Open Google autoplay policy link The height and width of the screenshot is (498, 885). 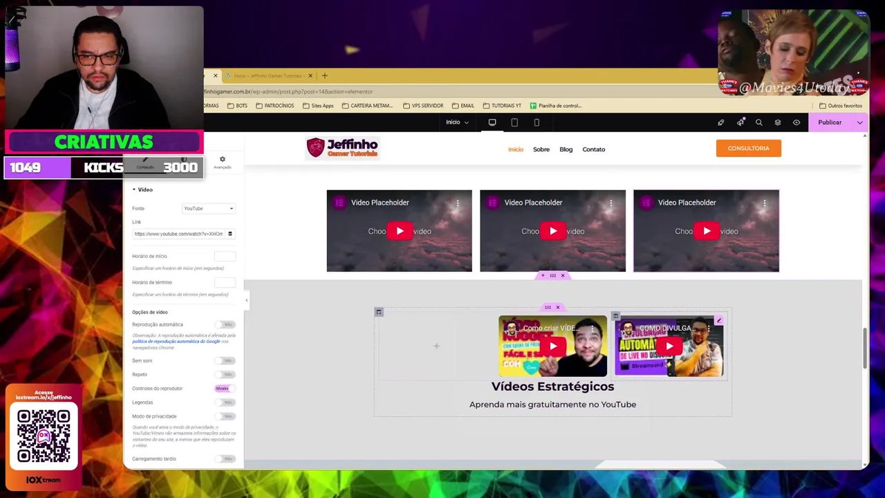(176, 342)
